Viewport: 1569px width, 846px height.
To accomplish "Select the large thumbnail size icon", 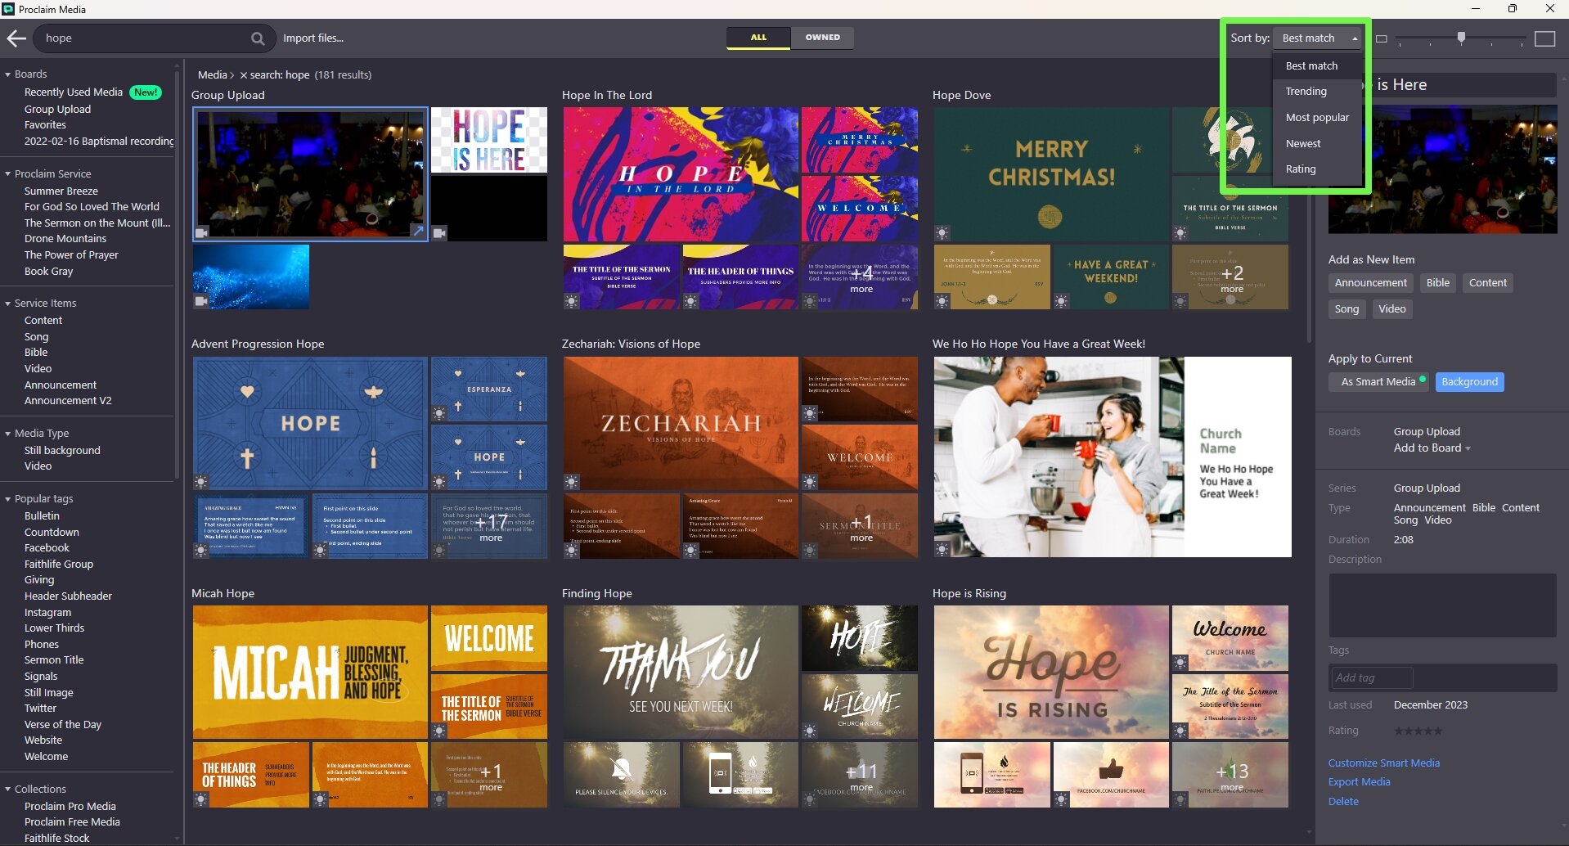I will tap(1544, 38).
